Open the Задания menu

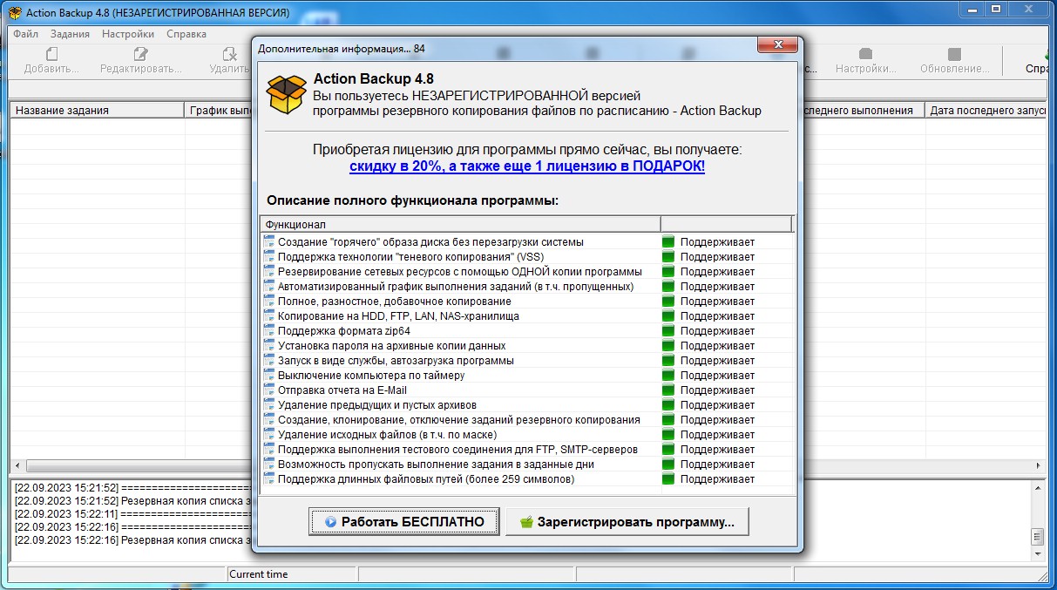(x=70, y=34)
